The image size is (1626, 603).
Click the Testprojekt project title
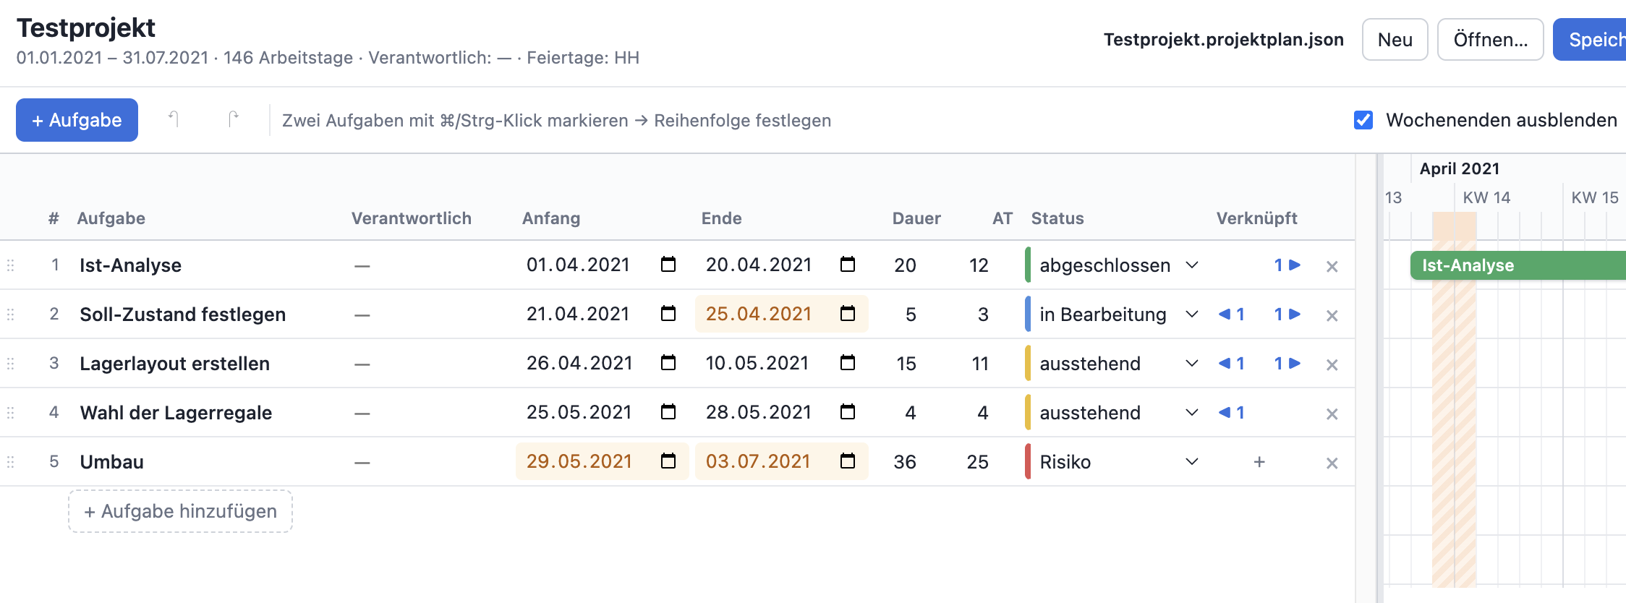[x=86, y=27]
